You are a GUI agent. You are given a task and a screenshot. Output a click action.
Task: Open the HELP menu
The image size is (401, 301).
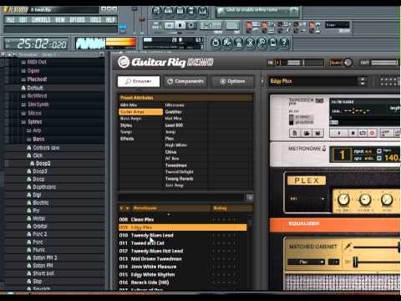coord(110,20)
